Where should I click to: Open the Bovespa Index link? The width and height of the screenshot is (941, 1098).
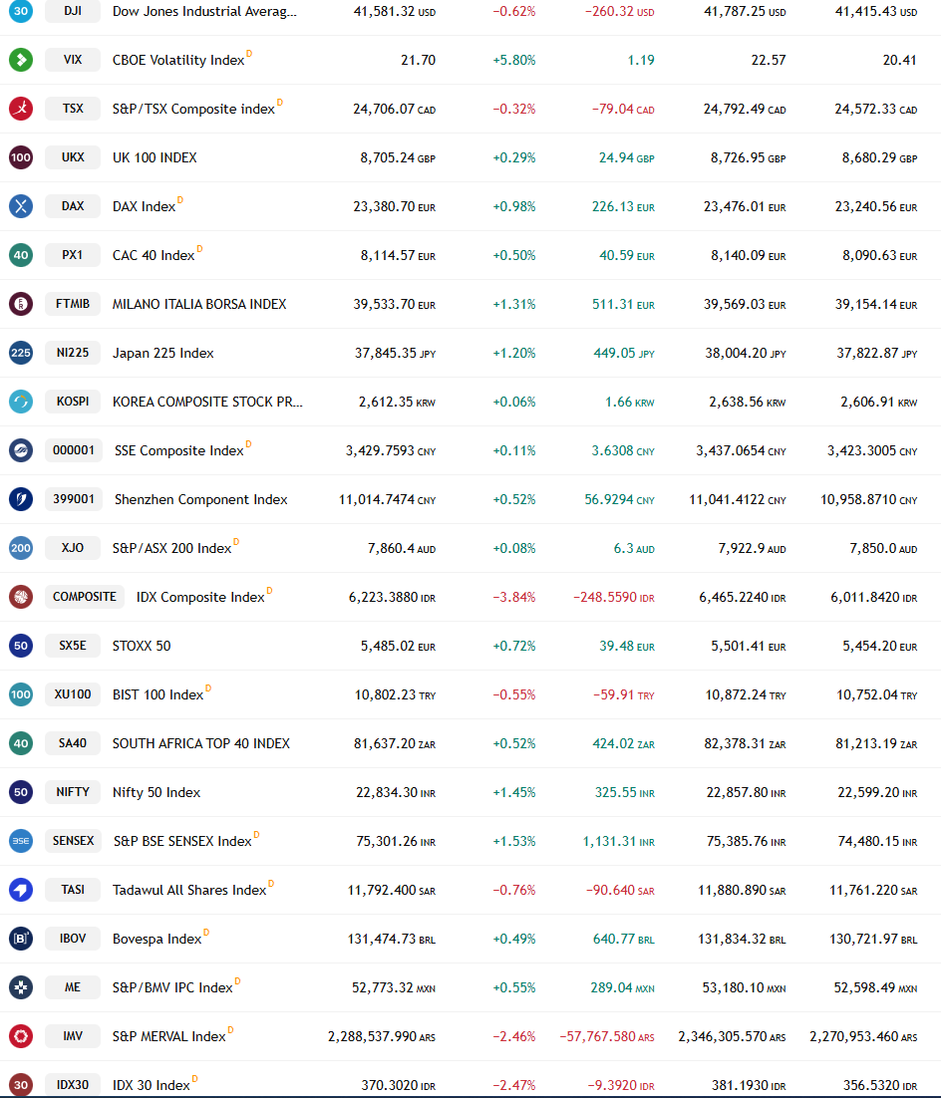click(157, 939)
